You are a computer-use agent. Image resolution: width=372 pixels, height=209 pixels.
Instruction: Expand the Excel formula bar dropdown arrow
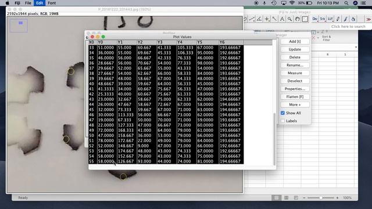pyautogui.click(x=356, y=47)
